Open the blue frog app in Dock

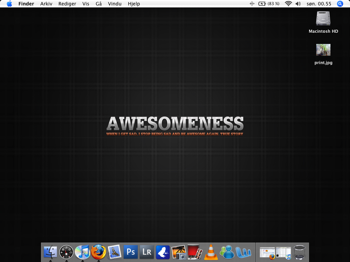(163, 252)
